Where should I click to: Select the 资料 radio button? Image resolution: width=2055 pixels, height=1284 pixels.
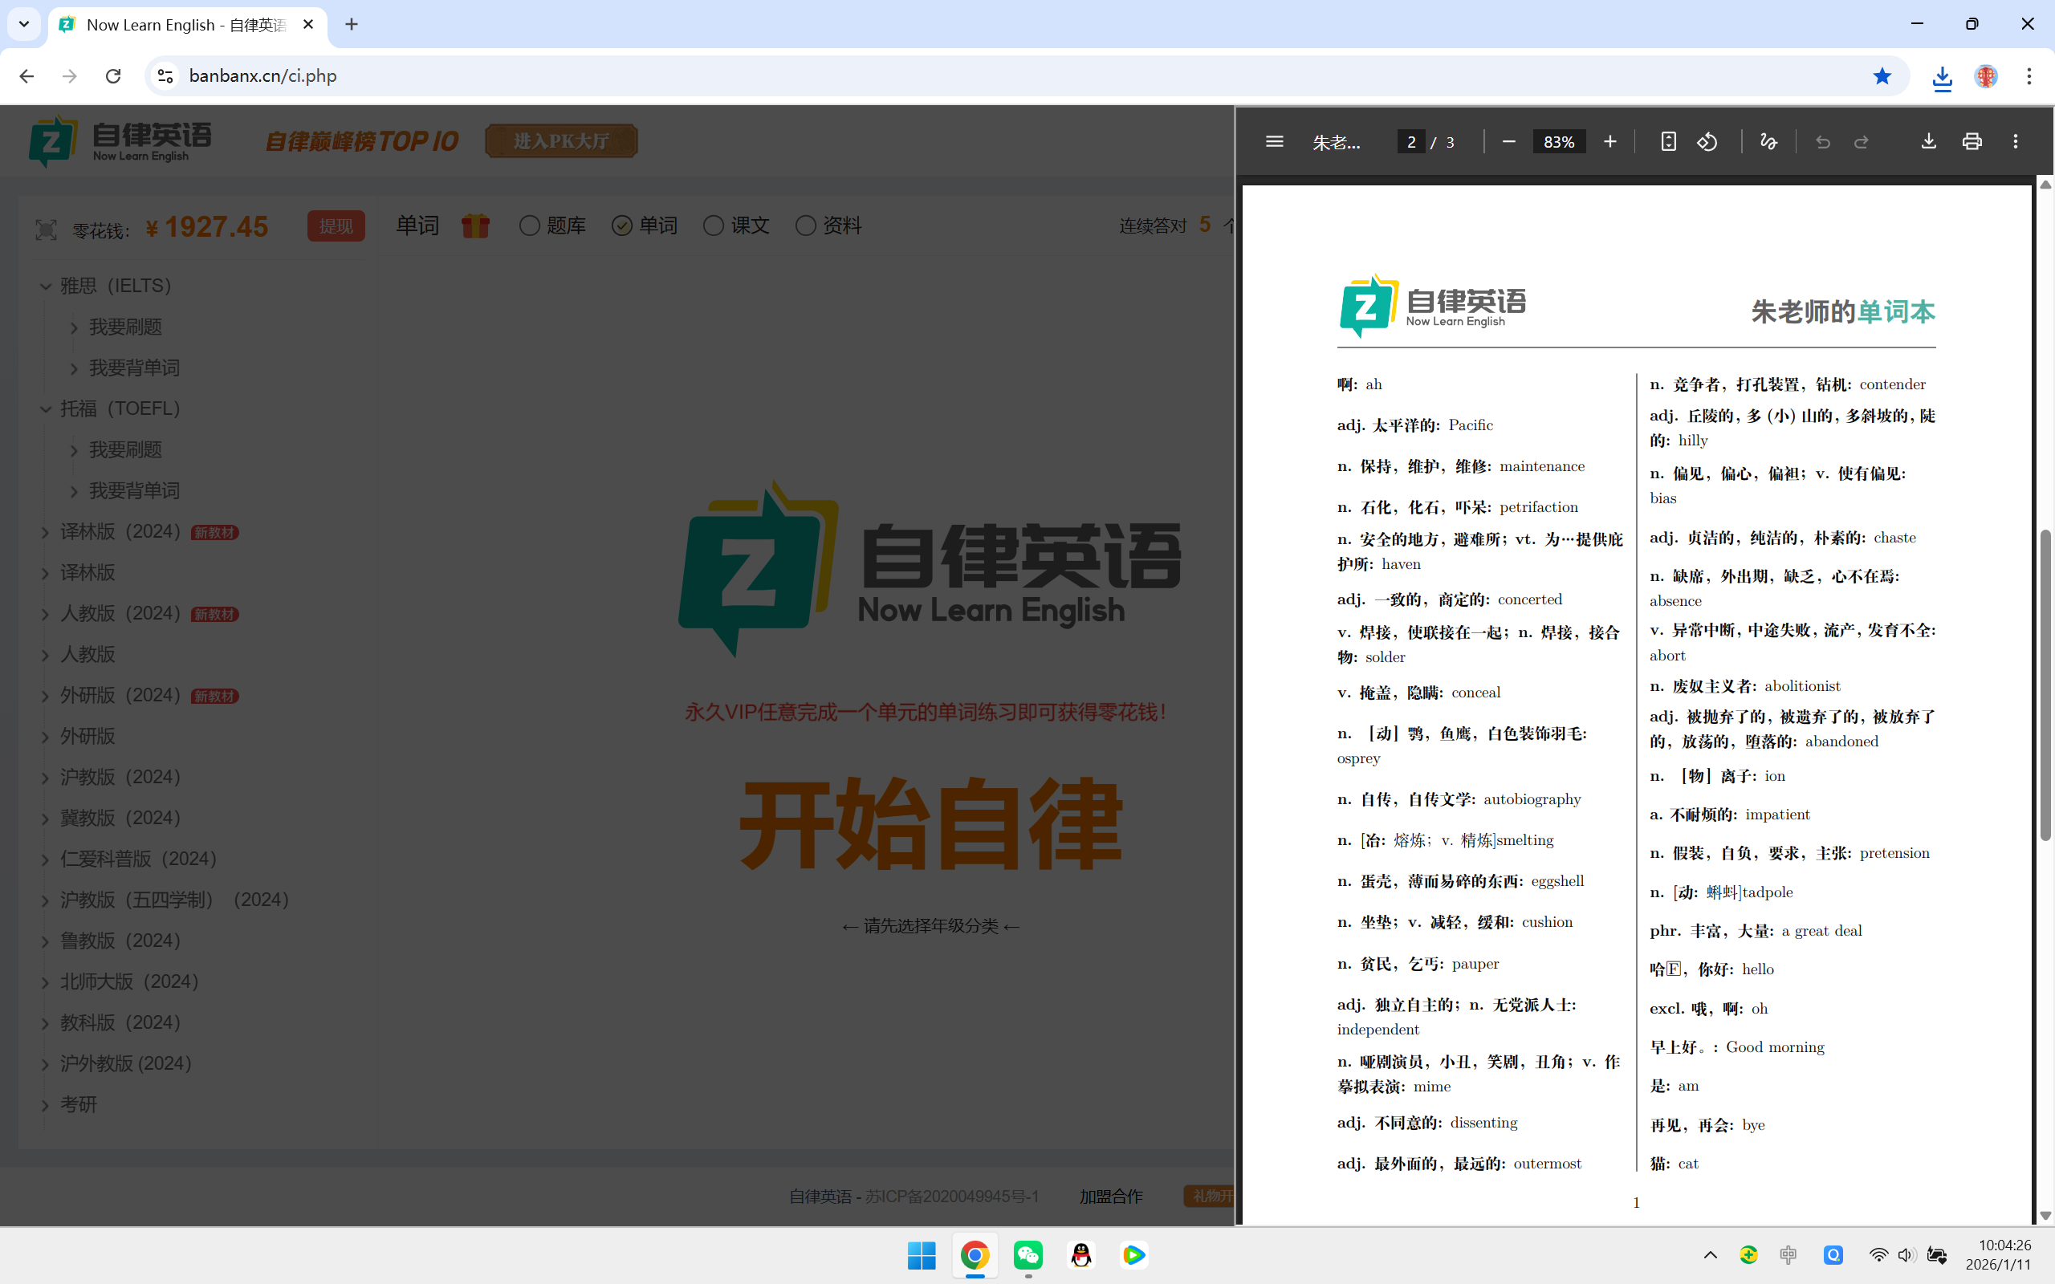point(805,226)
